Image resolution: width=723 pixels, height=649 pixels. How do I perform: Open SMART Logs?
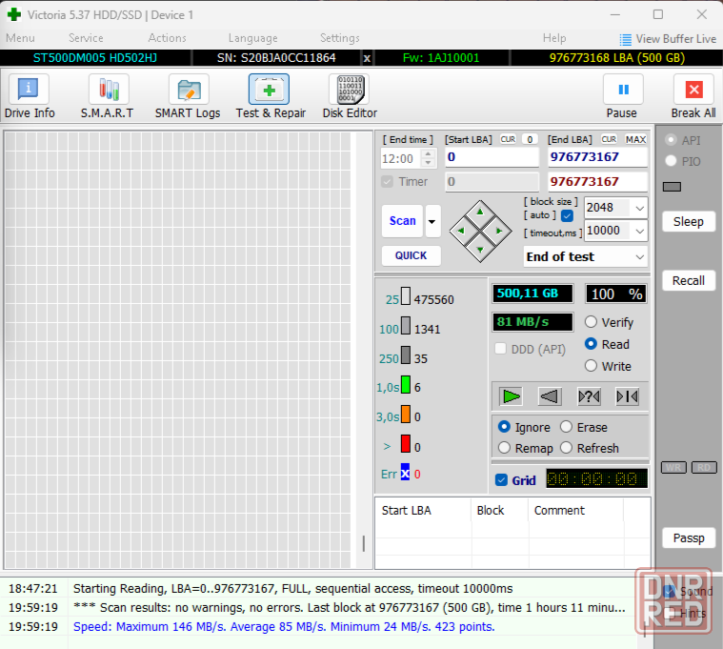[188, 91]
